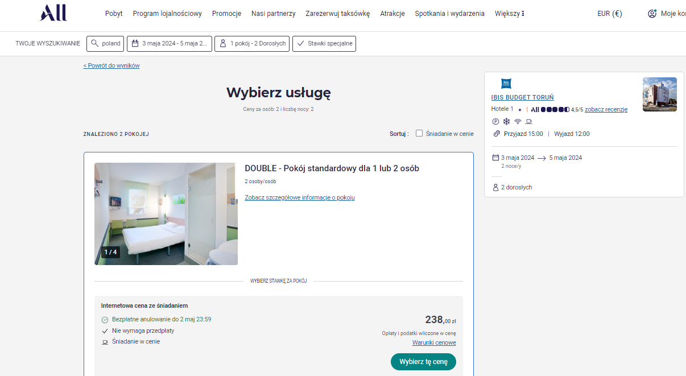The image size is (686, 376).
Task: Click the account user icon beside Moje konto
Action: pyautogui.click(x=652, y=14)
